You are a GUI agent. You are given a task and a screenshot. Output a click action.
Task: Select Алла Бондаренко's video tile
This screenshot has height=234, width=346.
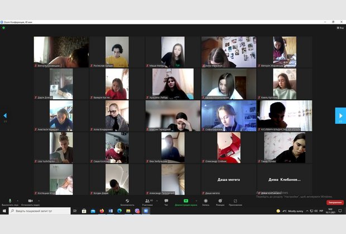[x=117, y=116]
